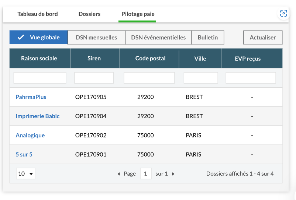Open the PahrmaPlus dossier link
The image size is (296, 200).
pyautogui.click(x=31, y=97)
